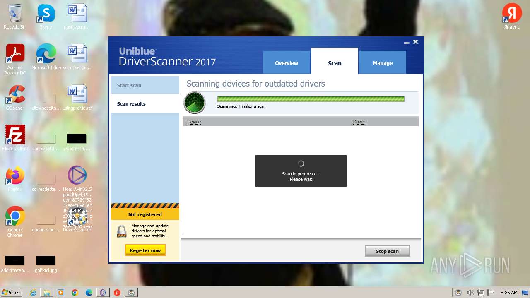Viewport: 530px width, 298px height.
Task: Open careersetti desktop file
Action: [46, 142]
